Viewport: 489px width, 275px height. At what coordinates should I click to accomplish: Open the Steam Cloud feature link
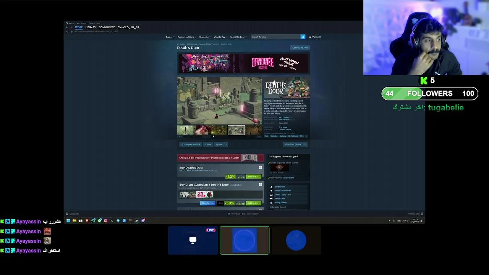coord(280,199)
